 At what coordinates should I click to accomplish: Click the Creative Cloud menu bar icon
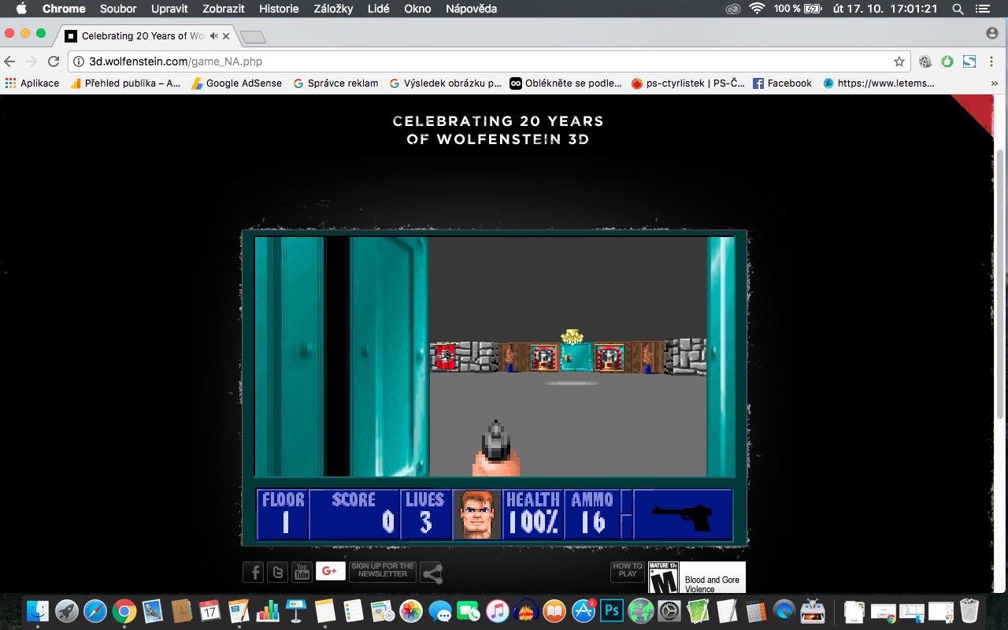733,9
